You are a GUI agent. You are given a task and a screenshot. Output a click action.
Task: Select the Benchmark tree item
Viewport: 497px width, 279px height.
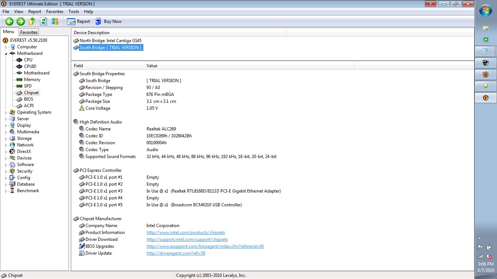(28, 191)
